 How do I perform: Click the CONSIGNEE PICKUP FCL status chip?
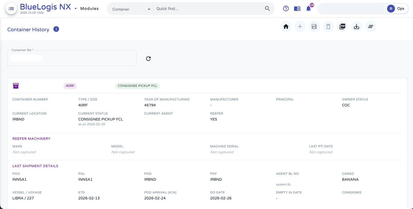[x=137, y=86]
